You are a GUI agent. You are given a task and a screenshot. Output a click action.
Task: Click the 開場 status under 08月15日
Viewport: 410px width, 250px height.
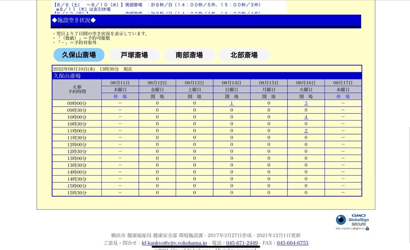coord(269,97)
